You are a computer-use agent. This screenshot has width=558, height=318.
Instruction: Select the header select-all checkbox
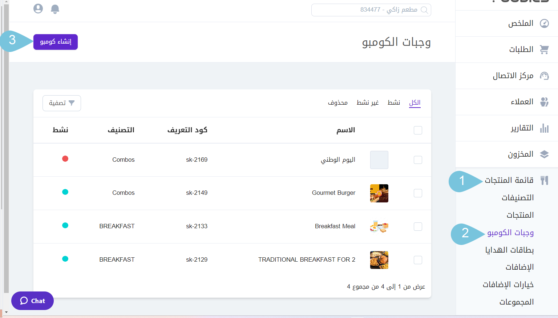(418, 130)
